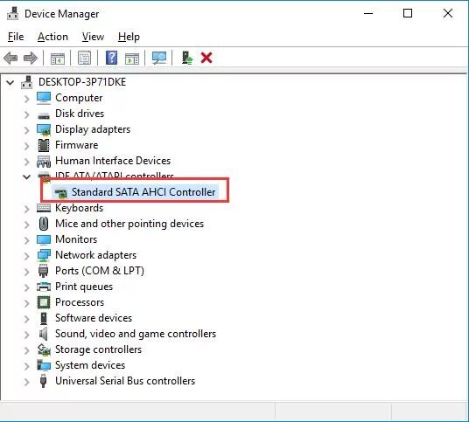Viewport: 469px width, 422px height.
Task: Toggle the action pane toolbar icon
Action: pos(132,58)
